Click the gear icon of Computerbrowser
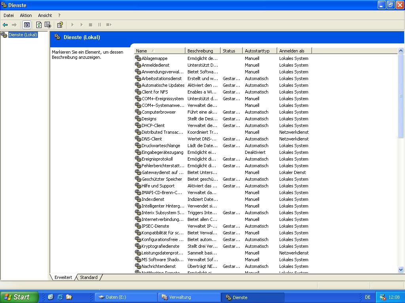 138,112
